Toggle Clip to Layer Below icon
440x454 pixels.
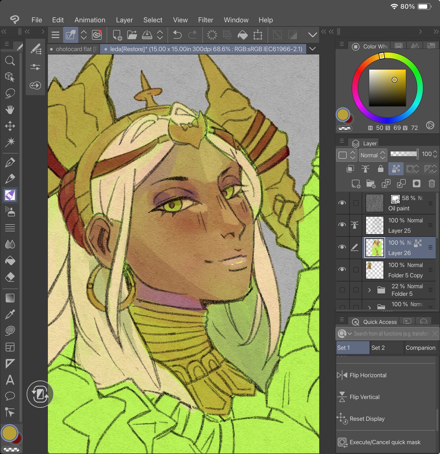coord(350,169)
